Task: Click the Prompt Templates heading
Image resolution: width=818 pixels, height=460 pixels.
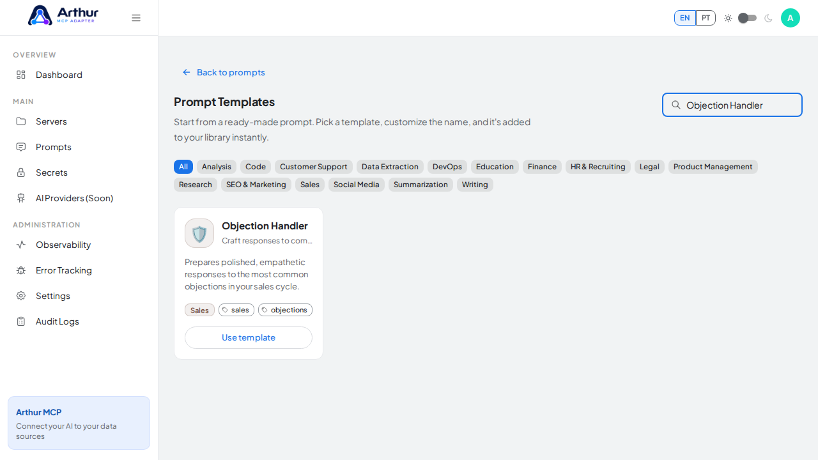Action: (x=224, y=102)
